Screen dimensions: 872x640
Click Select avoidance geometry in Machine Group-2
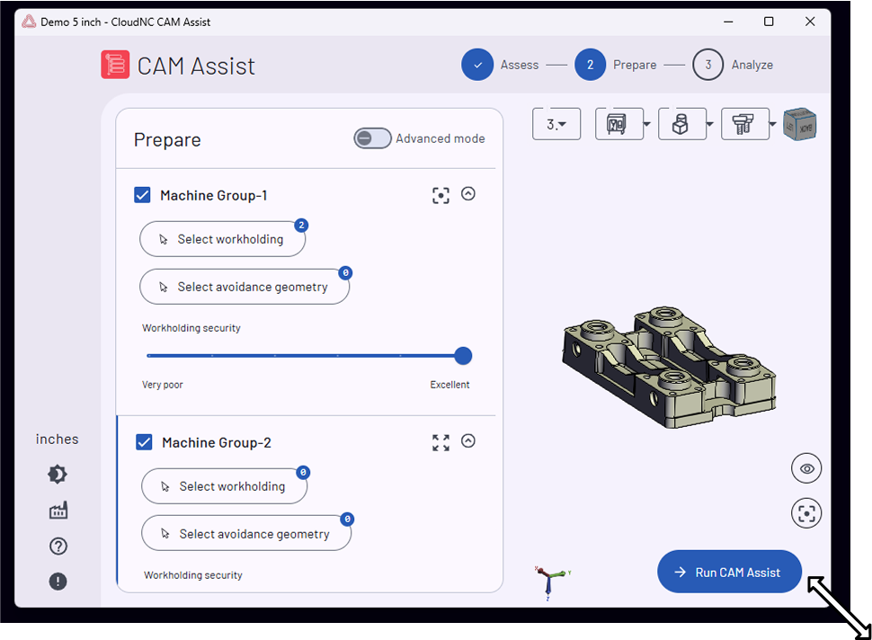tap(246, 534)
